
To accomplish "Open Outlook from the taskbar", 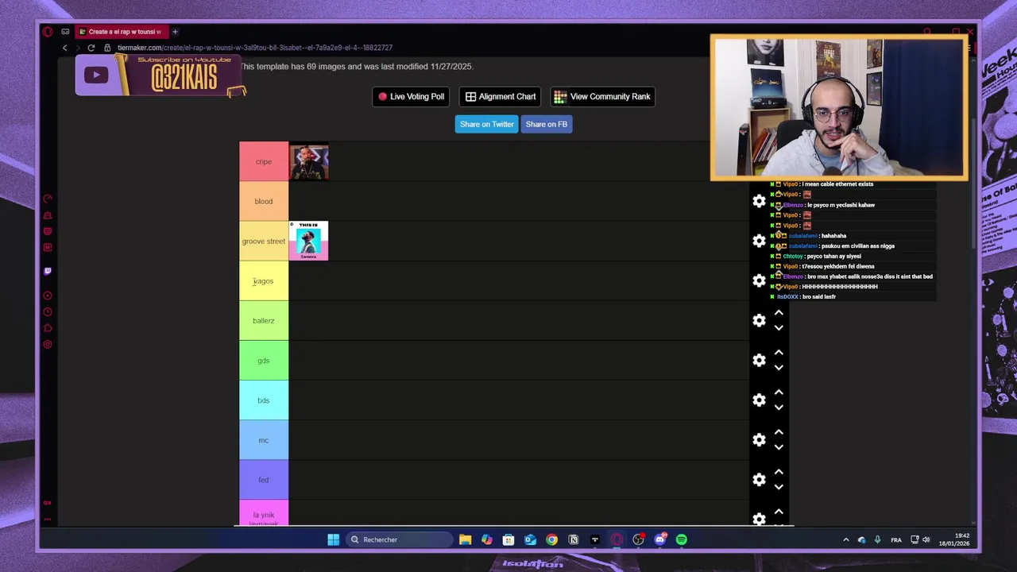I will (x=530, y=539).
